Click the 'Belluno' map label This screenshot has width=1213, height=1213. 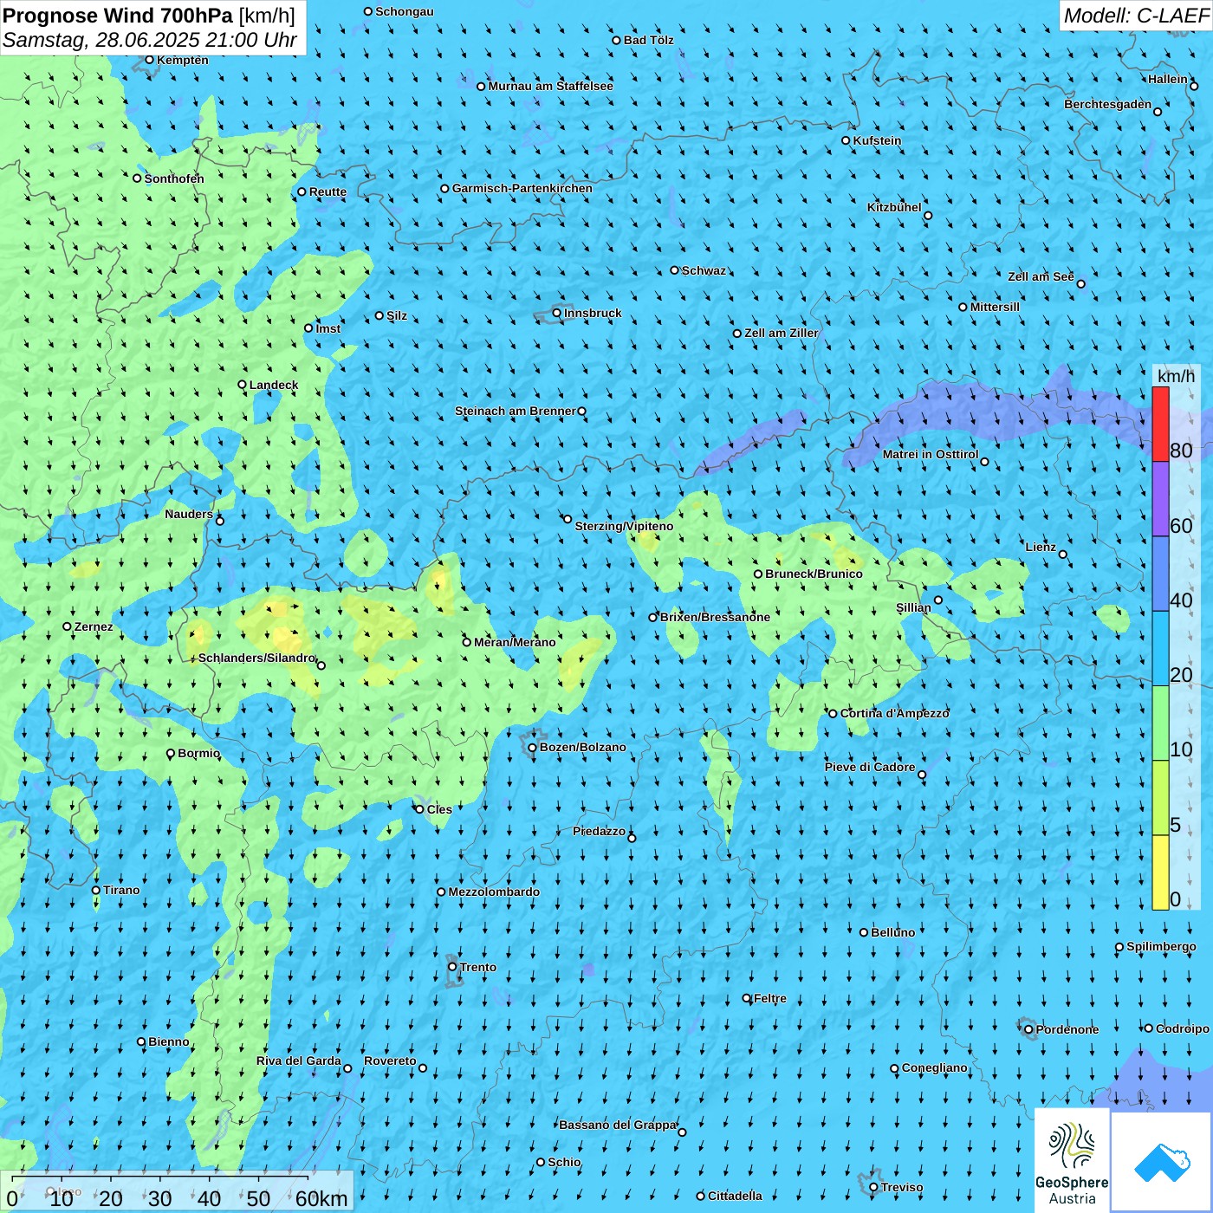click(x=892, y=932)
